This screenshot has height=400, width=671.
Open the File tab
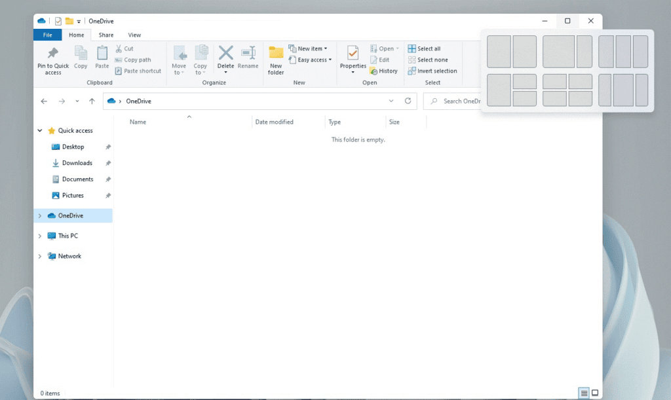(x=47, y=35)
